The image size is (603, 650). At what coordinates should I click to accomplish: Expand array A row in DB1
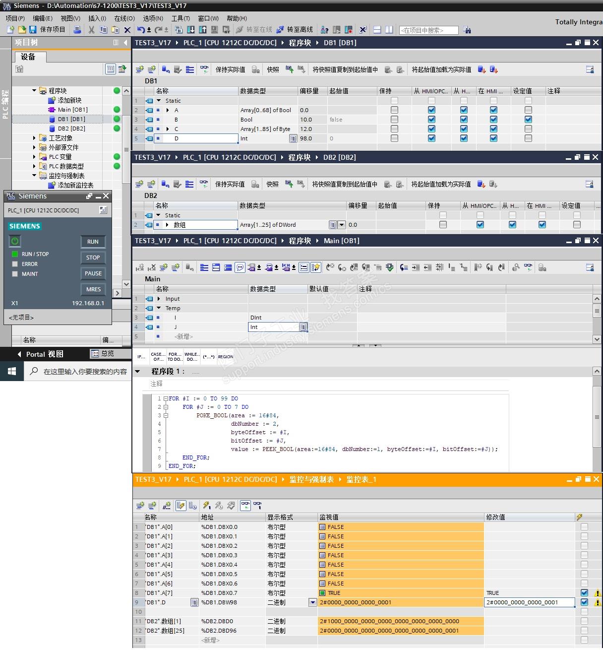click(168, 110)
